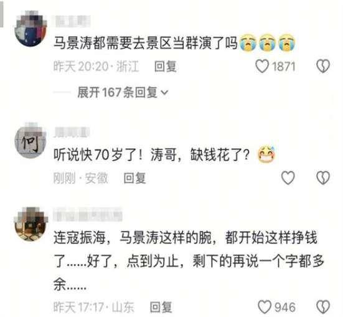The width and height of the screenshot is (343, 317).
Task: Click the chevron beside 展开167条回复
Action: pos(164,93)
